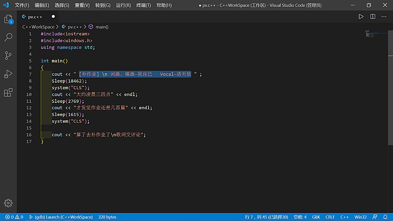Click C++WorkSpace breadcrumb
This screenshot has width=393, height=221.
[x=38, y=27]
